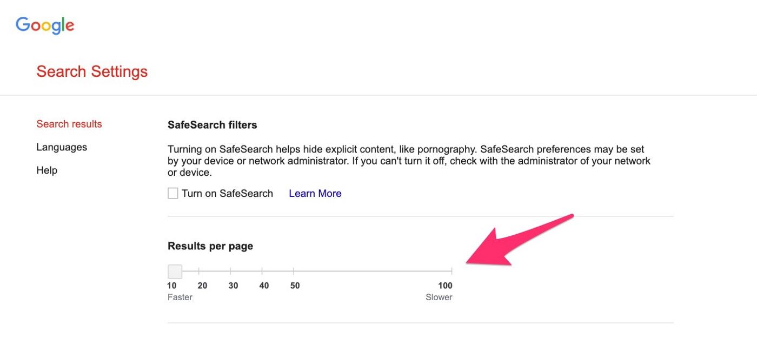Open the Search results section
The width and height of the screenshot is (757, 337).
69,124
